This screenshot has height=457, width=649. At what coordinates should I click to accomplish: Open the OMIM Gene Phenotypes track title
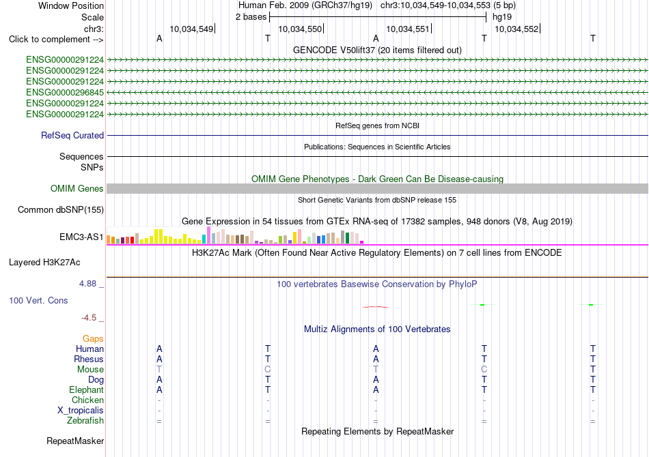click(377, 179)
